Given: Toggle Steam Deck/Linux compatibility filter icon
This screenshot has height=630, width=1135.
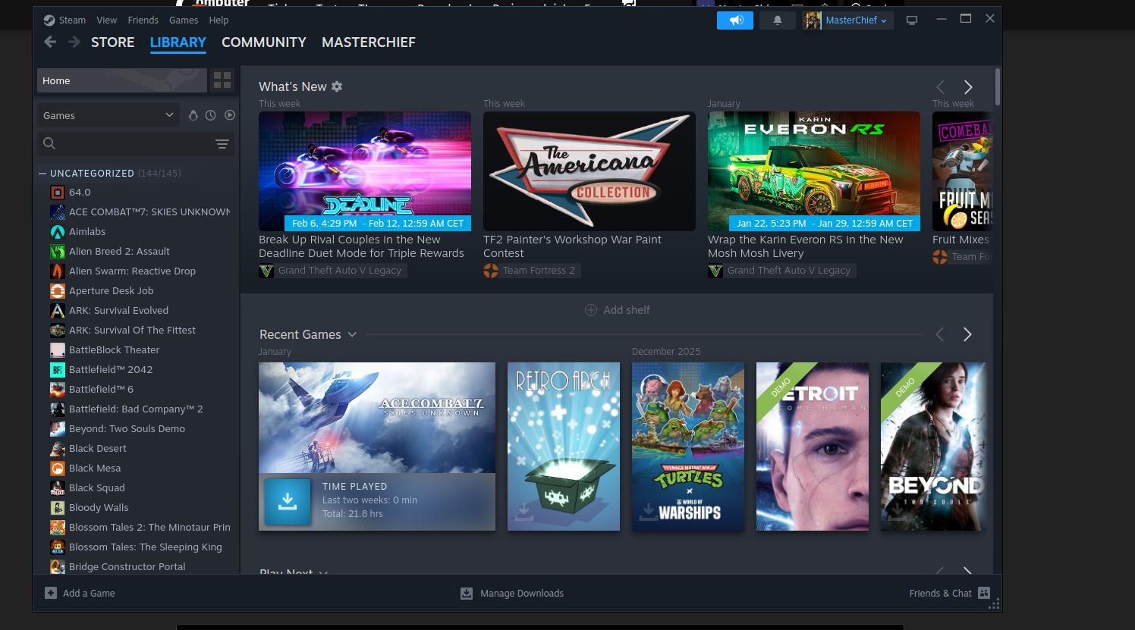Looking at the screenshot, I should (x=193, y=115).
